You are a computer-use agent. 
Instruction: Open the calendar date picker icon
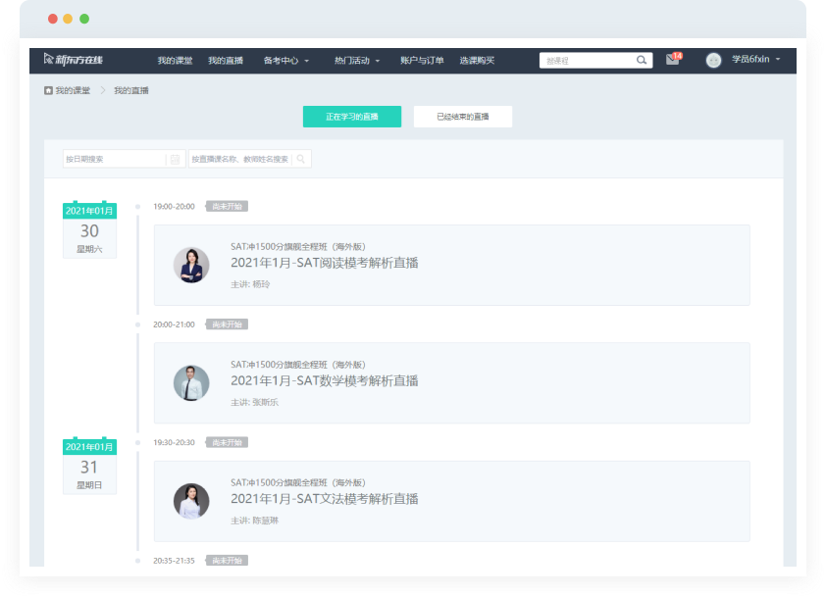[x=175, y=159]
